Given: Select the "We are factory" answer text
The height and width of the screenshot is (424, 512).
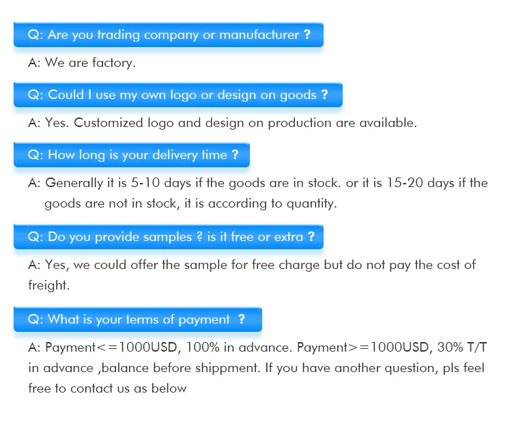Looking at the screenshot, I should (x=82, y=63).
